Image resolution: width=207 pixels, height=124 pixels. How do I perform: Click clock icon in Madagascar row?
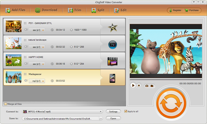point(52,81)
